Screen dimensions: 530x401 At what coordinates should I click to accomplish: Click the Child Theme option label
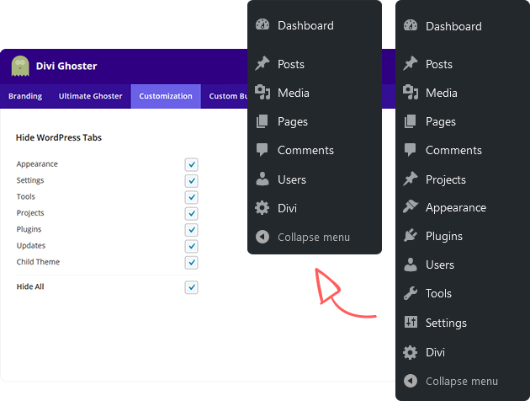point(38,262)
